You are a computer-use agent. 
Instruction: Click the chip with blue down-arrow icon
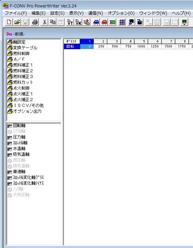(140, 22)
